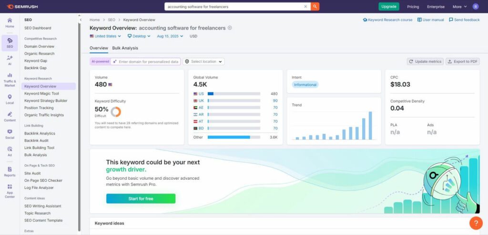
Task: Open Site Audit in the sidebar
Action: coord(32,174)
